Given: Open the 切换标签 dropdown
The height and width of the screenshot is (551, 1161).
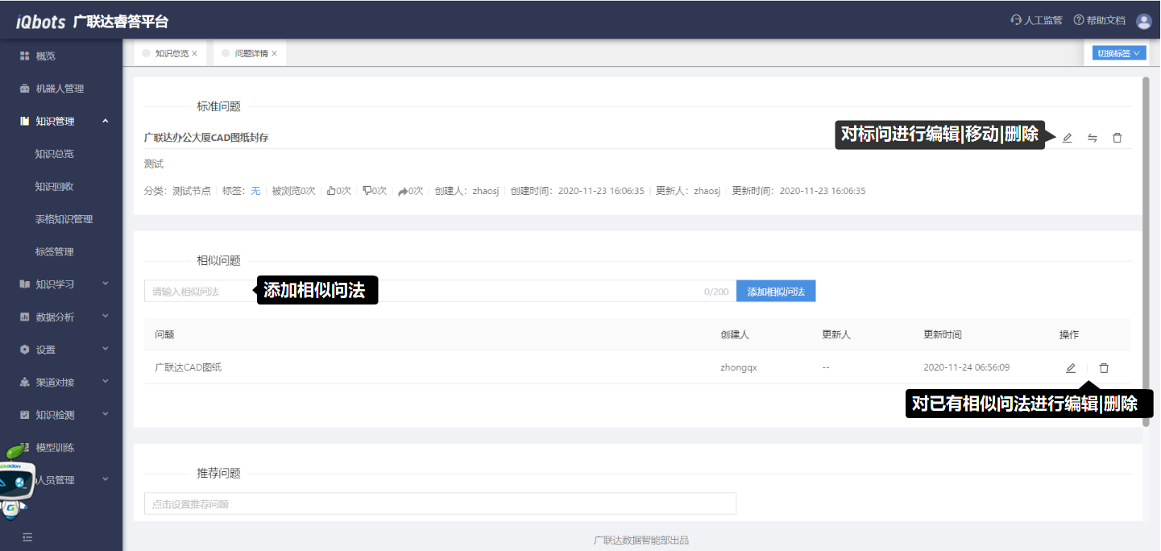Looking at the screenshot, I should pyautogui.click(x=1119, y=53).
